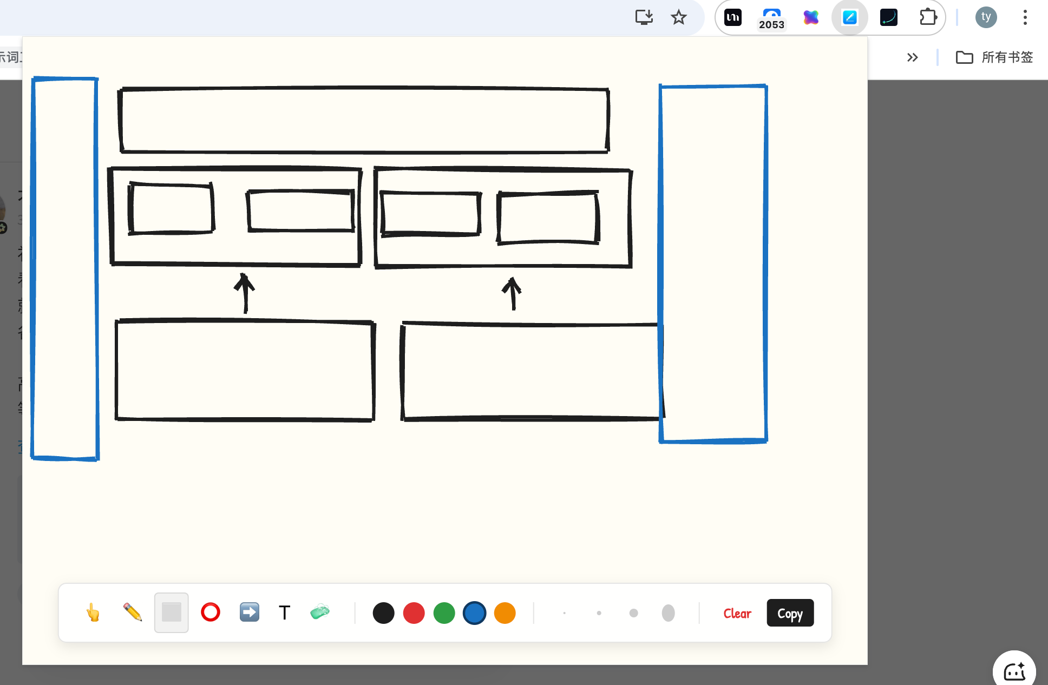The image size is (1048, 685).
Task: Choose the largest stroke size oval
Action: coord(668,613)
